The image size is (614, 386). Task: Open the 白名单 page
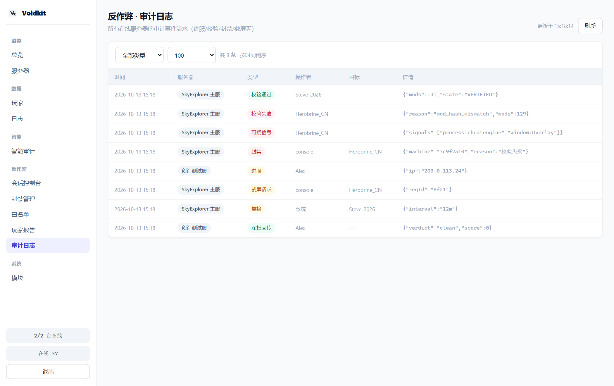(x=48, y=214)
